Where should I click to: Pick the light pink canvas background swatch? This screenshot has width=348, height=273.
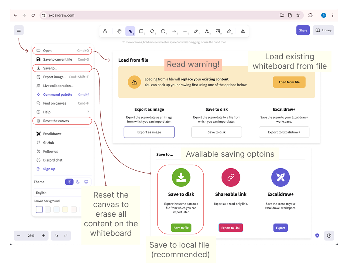coord(74,209)
